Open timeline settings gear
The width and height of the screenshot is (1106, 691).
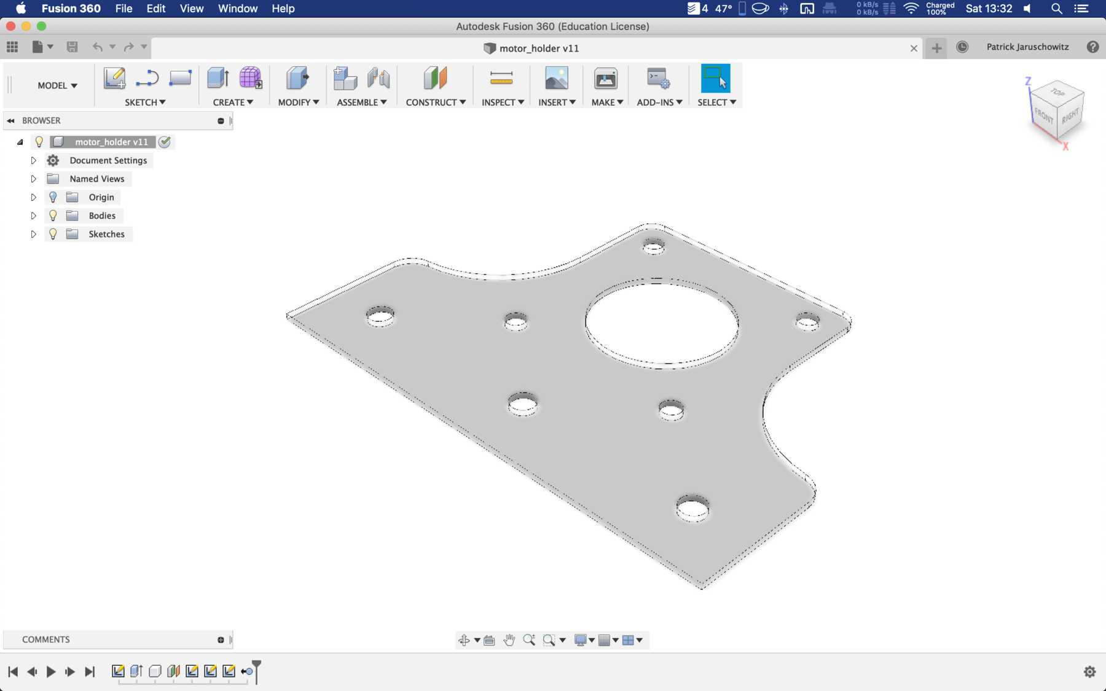[x=1090, y=672]
